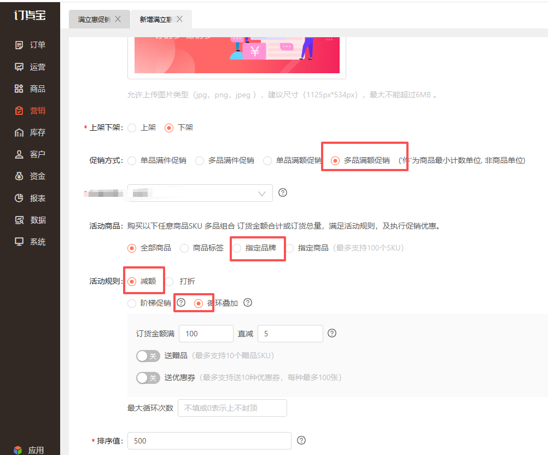The image size is (548, 455).
Task: Click the 订单 icon in sidebar
Action: tap(19, 45)
